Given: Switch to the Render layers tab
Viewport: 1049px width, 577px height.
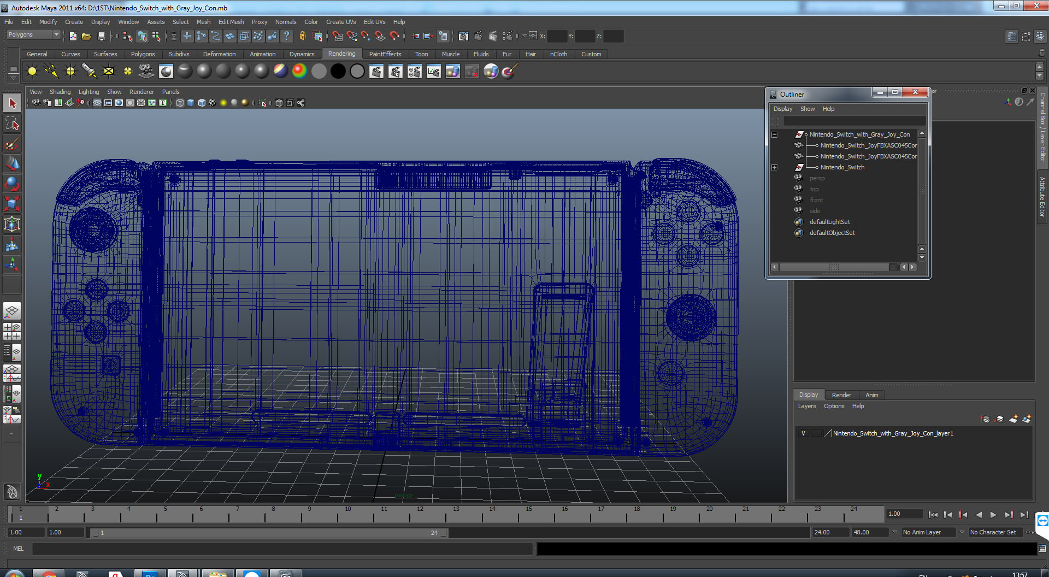Looking at the screenshot, I should [841, 395].
